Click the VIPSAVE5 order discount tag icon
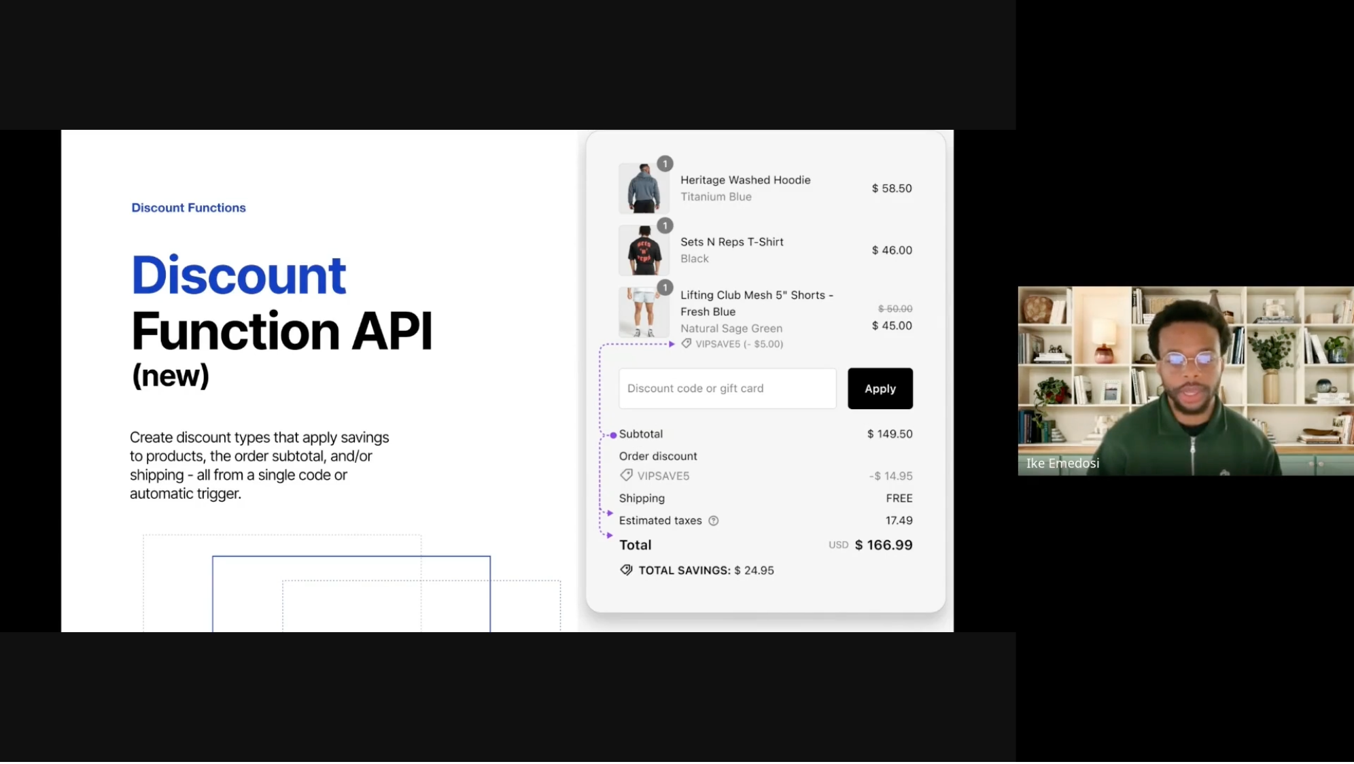 [x=626, y=476]
